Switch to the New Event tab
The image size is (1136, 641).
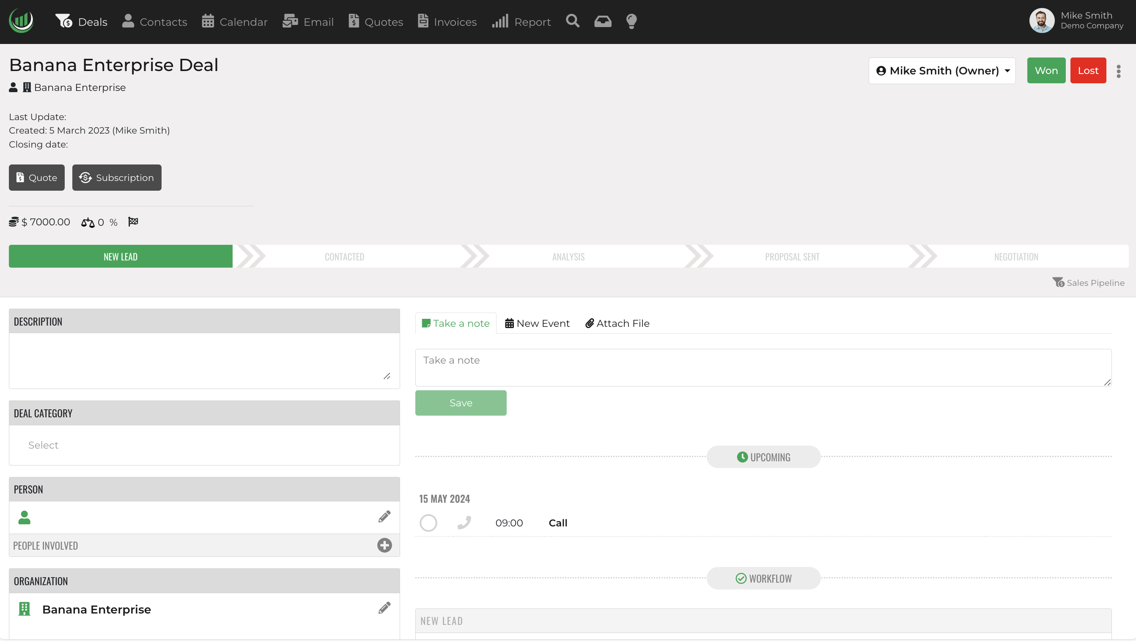[x=537, y=323]
